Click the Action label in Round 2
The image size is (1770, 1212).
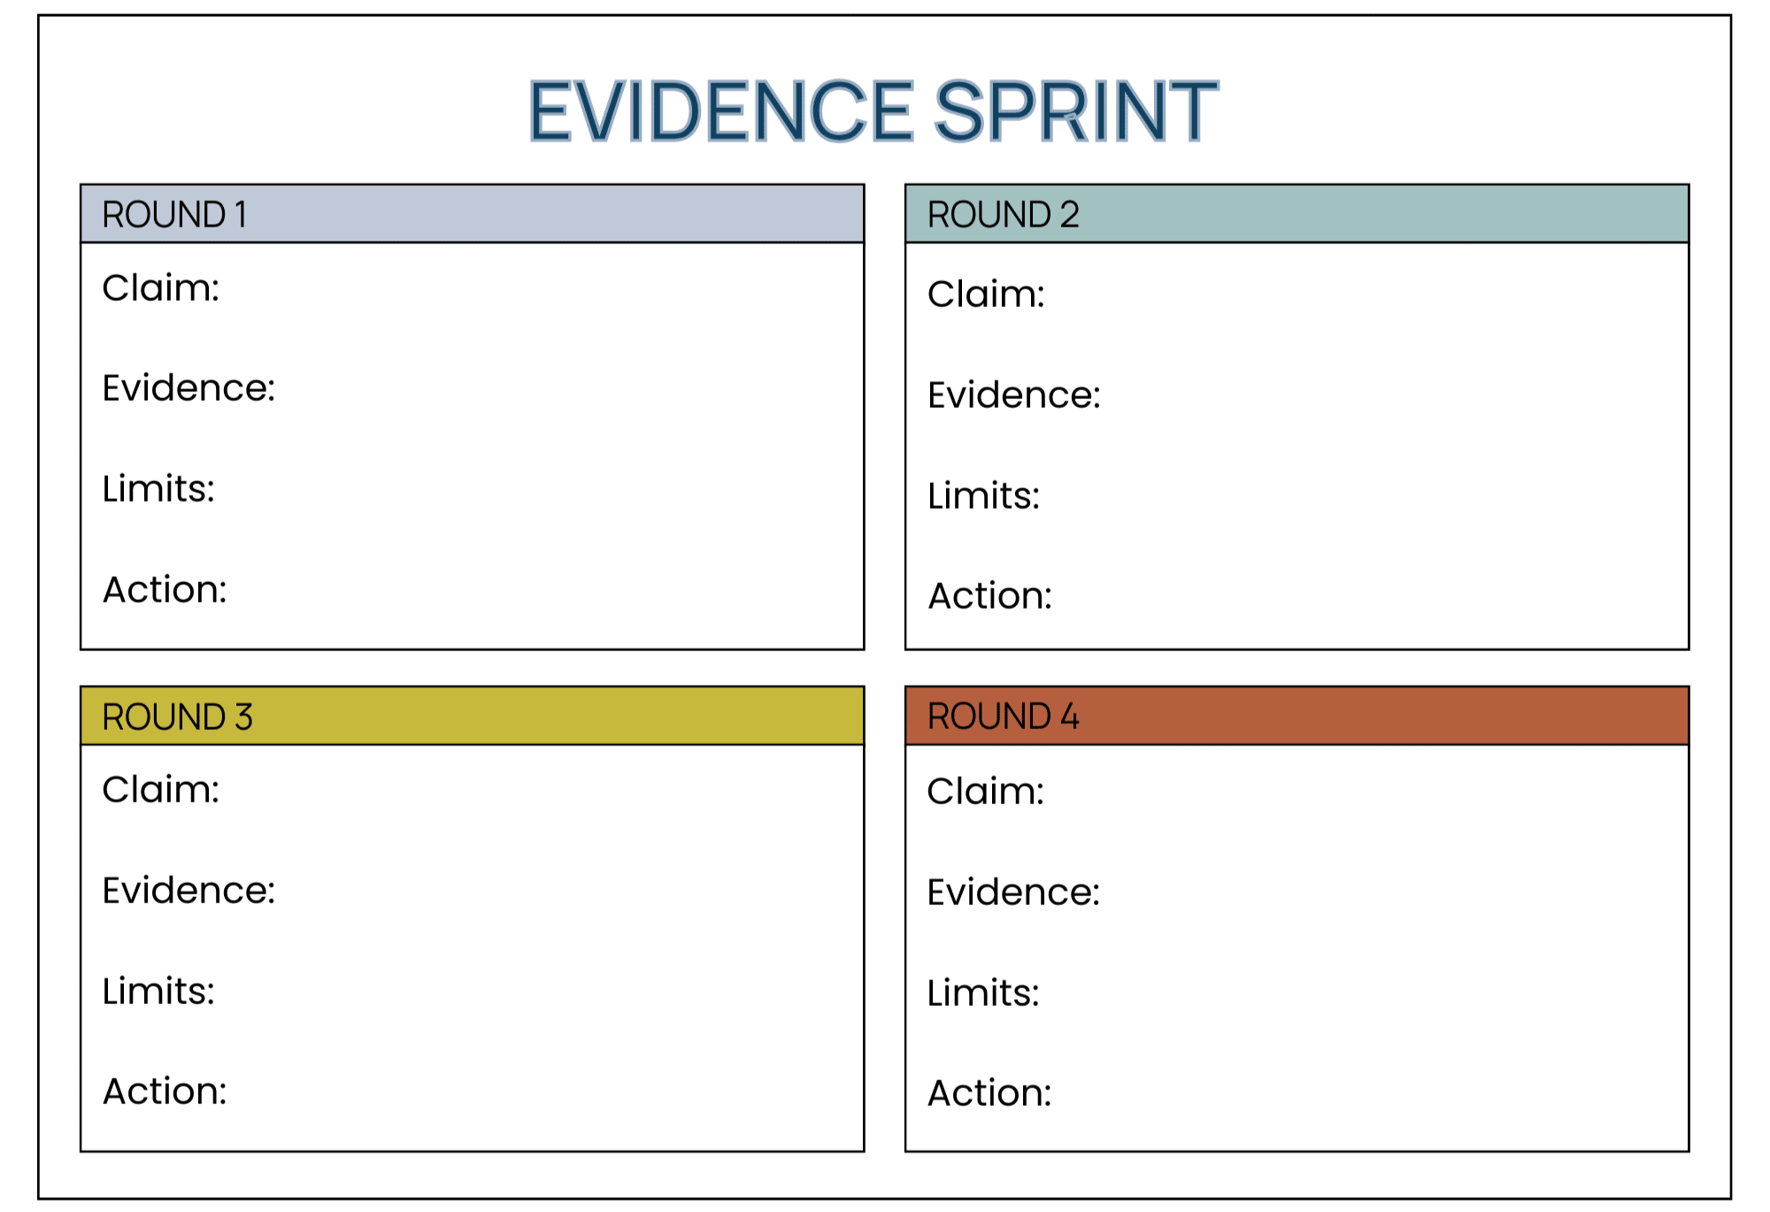(x=989, y=596)
